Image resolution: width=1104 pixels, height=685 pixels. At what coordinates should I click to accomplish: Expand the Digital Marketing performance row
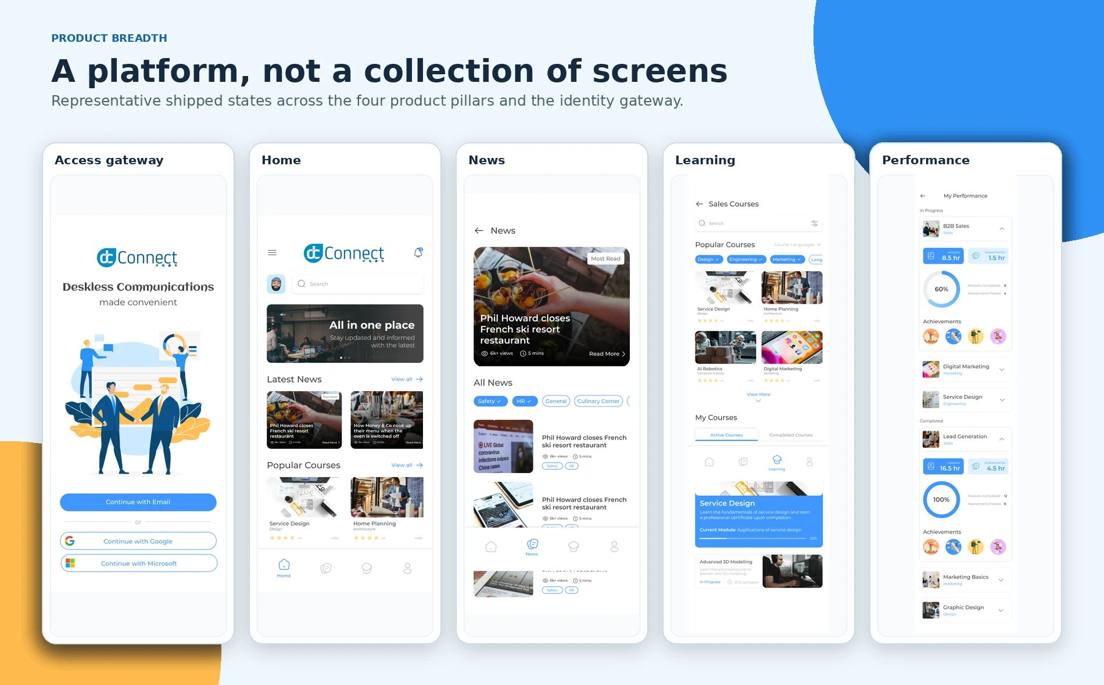coord(1002,370)
